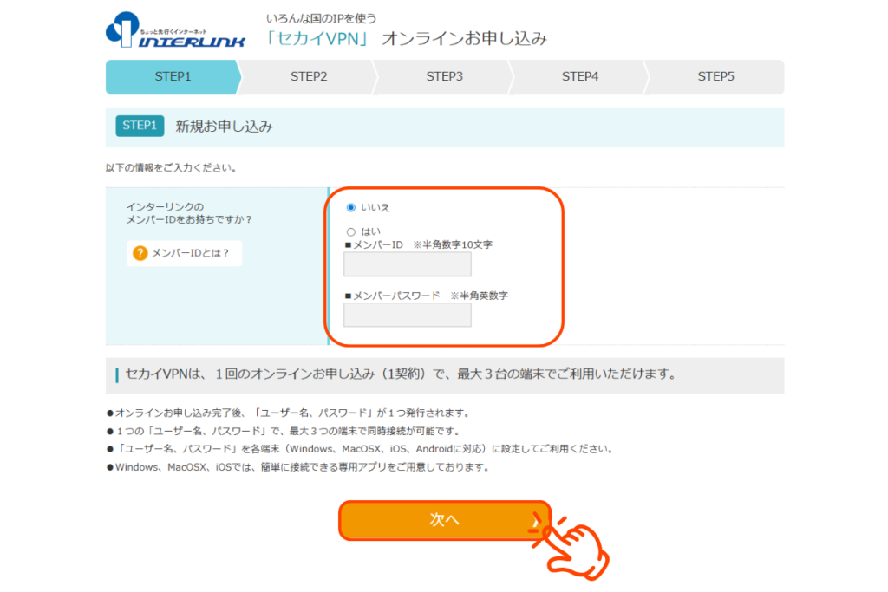Select the STEP5 progress tab
Screen dimensions: 888x592
click(x=715, y=76)
